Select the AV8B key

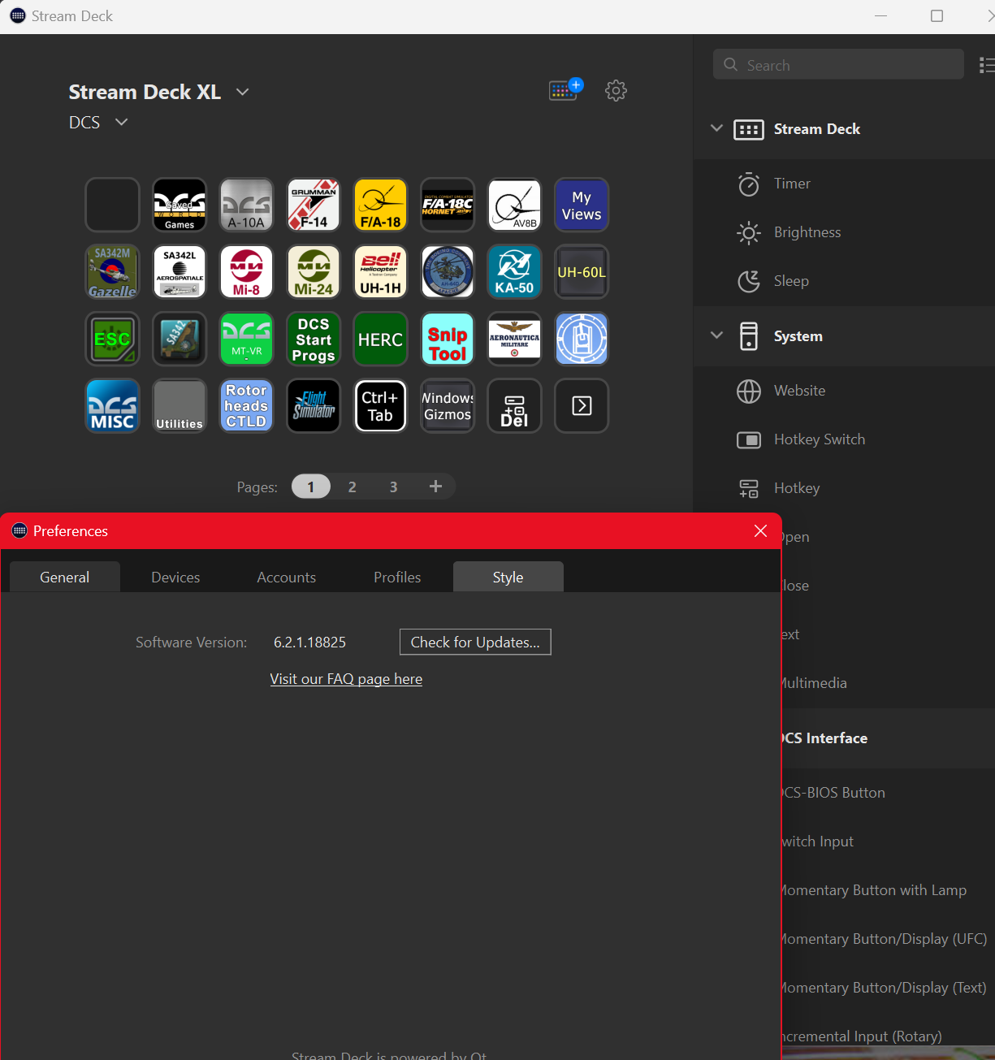(514, 205)
